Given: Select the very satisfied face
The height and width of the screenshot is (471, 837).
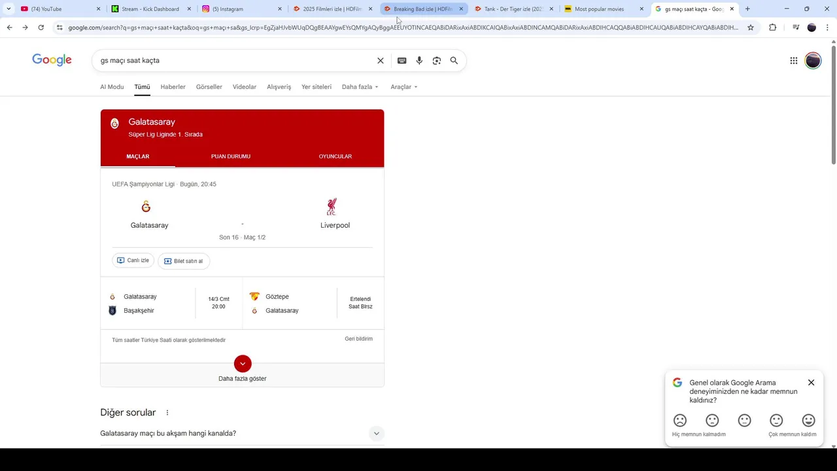Looking at the screenshot, I should coord(808,421).
